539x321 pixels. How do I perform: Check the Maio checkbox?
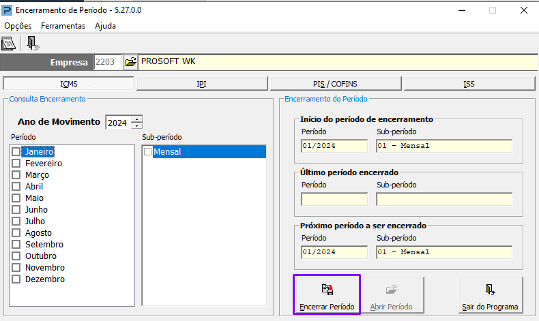[16, 198]
